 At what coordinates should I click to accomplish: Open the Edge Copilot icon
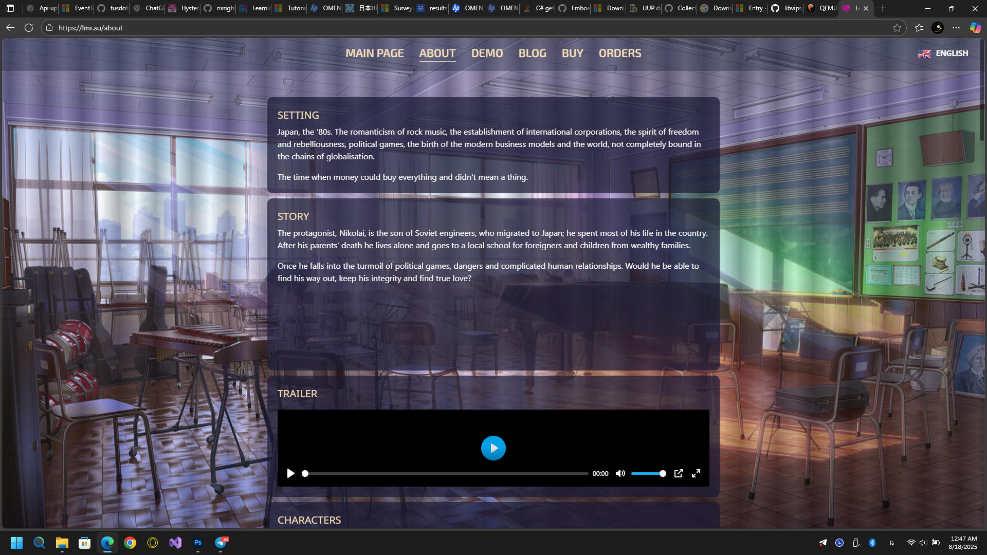click(x=975, y=28)
